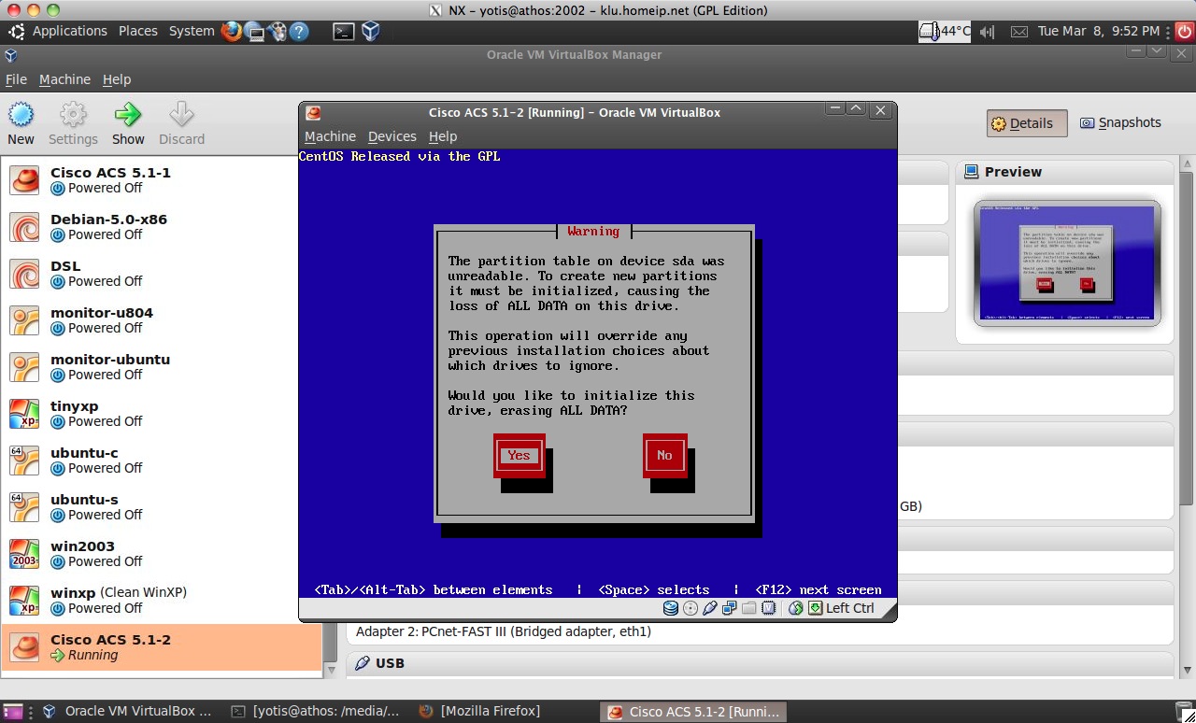Open the Applications menu
This screenshot has height=723, width=1196.
coord(69,31)
